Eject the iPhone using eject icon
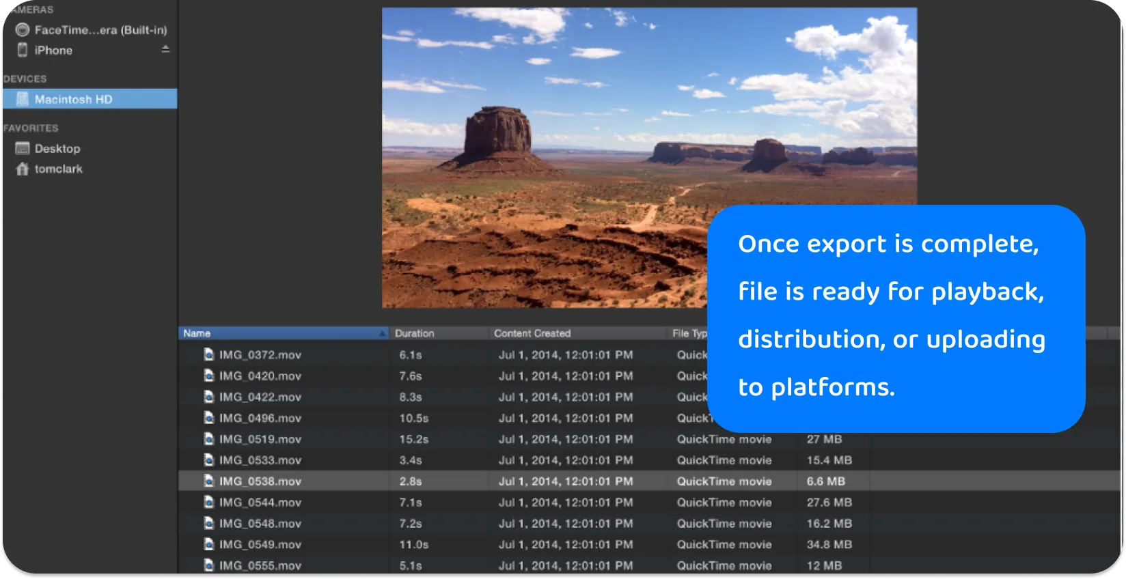Viewport: 1126px width, 579px height. [x=165, y=49]
